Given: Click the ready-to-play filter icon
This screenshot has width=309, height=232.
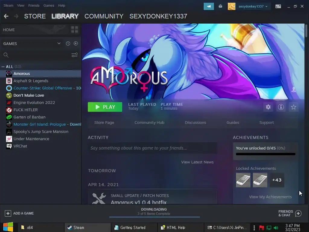Looking at the screenshot, I should point(76,43).
